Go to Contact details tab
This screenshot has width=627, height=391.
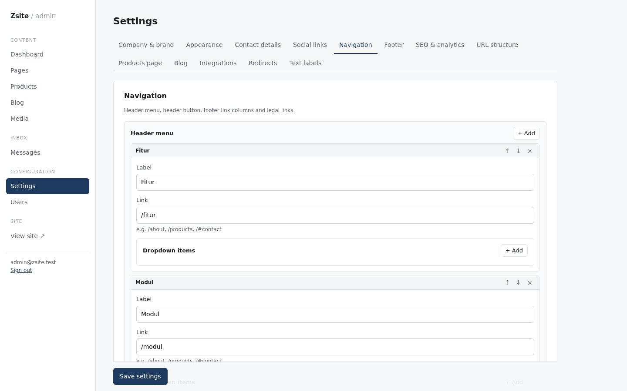coord(258,45)
